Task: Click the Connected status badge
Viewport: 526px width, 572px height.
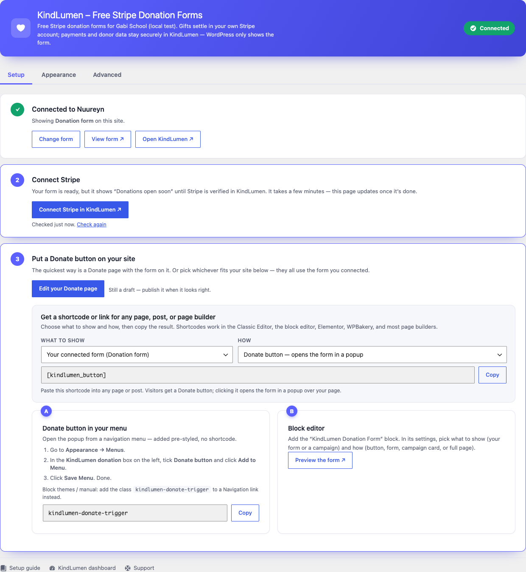Action: tap(489, 28)
